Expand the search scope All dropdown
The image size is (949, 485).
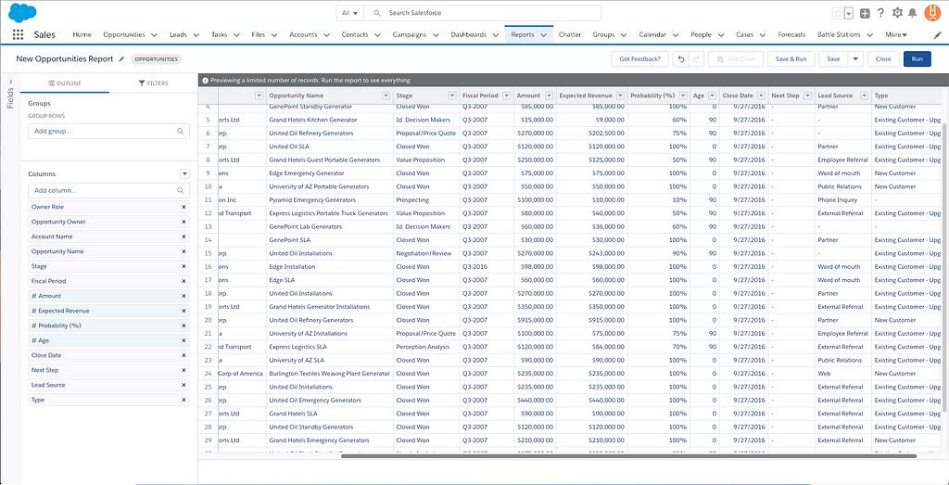(349, 13)
